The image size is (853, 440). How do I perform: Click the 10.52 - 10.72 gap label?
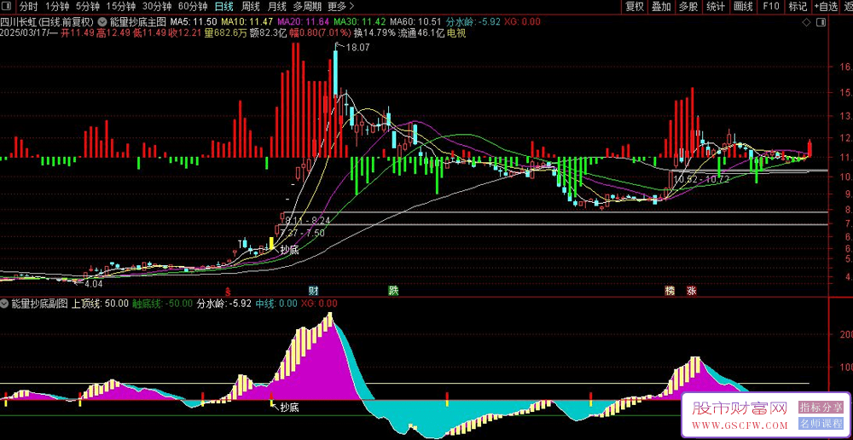pyautogui.click(x=701, y=178)
